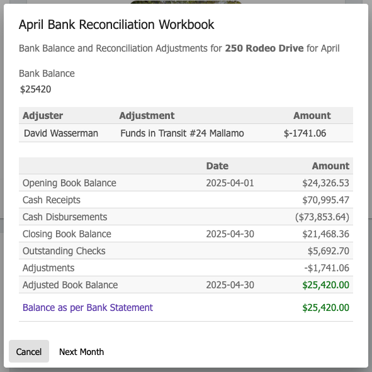
Task: Click the opening amount $24,326.53
Action: tap(325, 183)
